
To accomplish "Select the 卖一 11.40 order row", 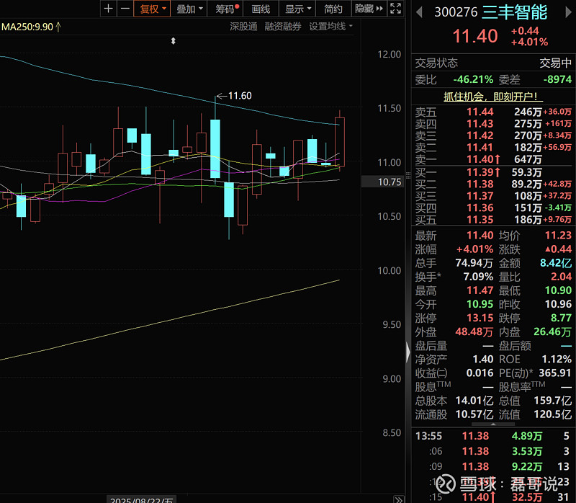I will [493, 159].
